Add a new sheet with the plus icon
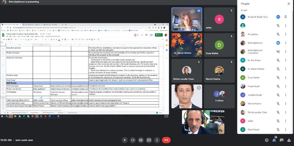The height and width of the screenshot is (146, 294). pos(5,113)
